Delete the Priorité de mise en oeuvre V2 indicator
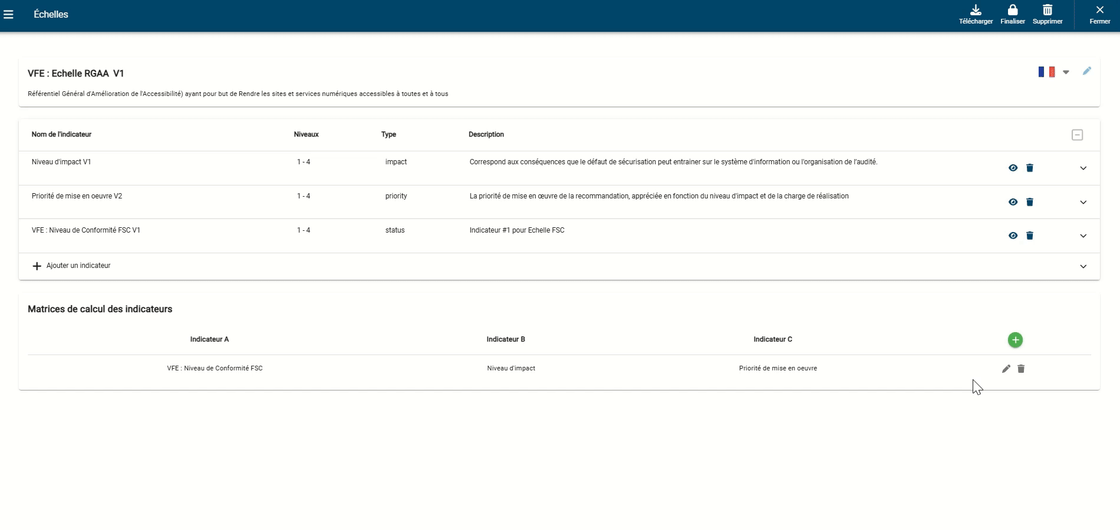Image resolution: width=1120 pixels, height=530 pixels. click(x=1029, y=202)
